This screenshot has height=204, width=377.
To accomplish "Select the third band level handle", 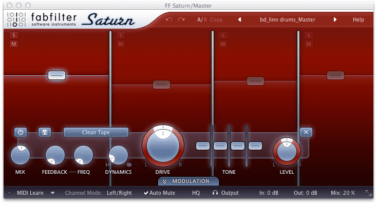I will pyautogui.click(x=256, y=81).
